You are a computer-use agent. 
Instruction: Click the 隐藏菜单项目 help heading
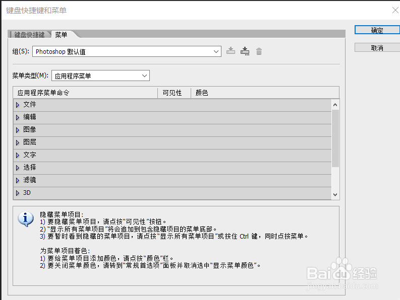(62, 214)
